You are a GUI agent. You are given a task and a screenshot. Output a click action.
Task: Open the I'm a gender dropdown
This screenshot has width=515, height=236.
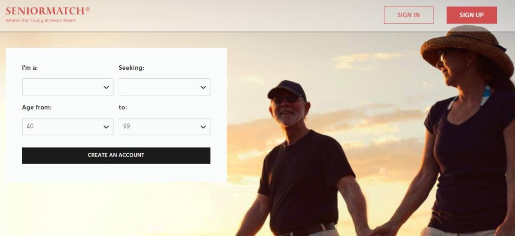tap(68, 87)
